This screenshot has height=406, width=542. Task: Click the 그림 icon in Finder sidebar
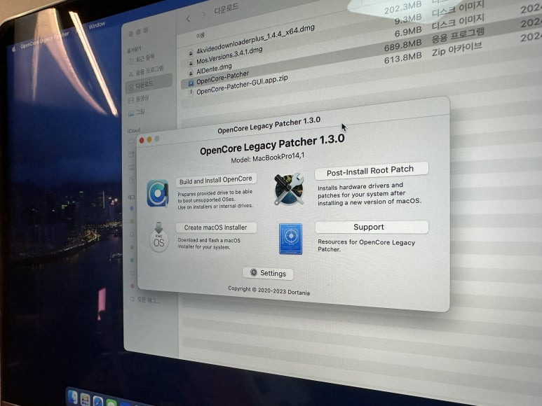[130, 113]
